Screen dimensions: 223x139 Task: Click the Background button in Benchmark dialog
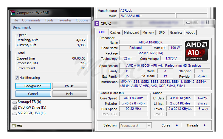click(x=33, y=86)
